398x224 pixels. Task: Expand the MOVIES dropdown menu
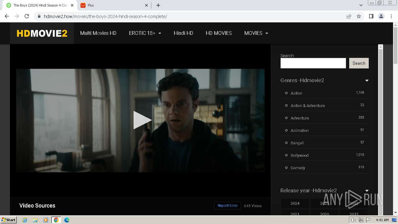(256, 33)
